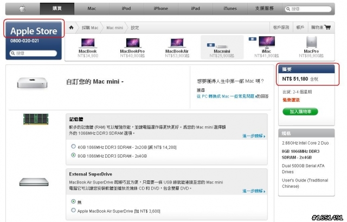Click the 記憶體 memory heading
The width and height of the screenshot is (347, 222).
76,119
